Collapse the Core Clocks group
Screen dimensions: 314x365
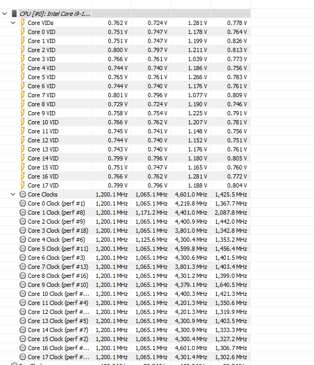[x=13, y=194]
